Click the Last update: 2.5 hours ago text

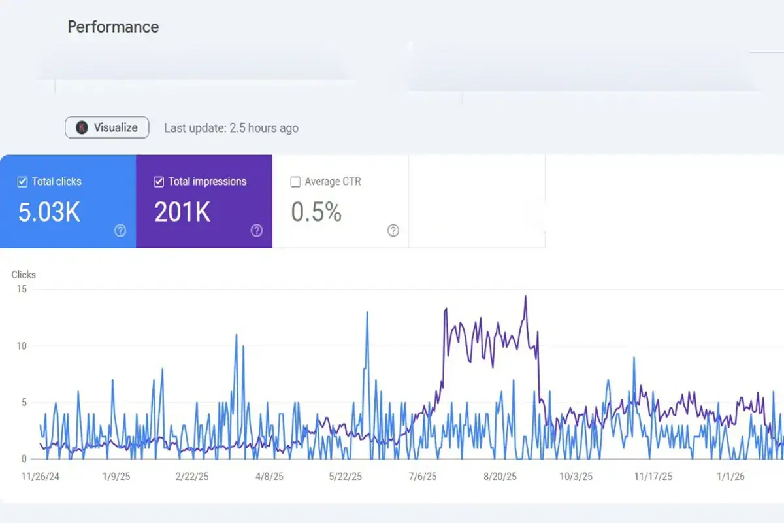point(231,128)
